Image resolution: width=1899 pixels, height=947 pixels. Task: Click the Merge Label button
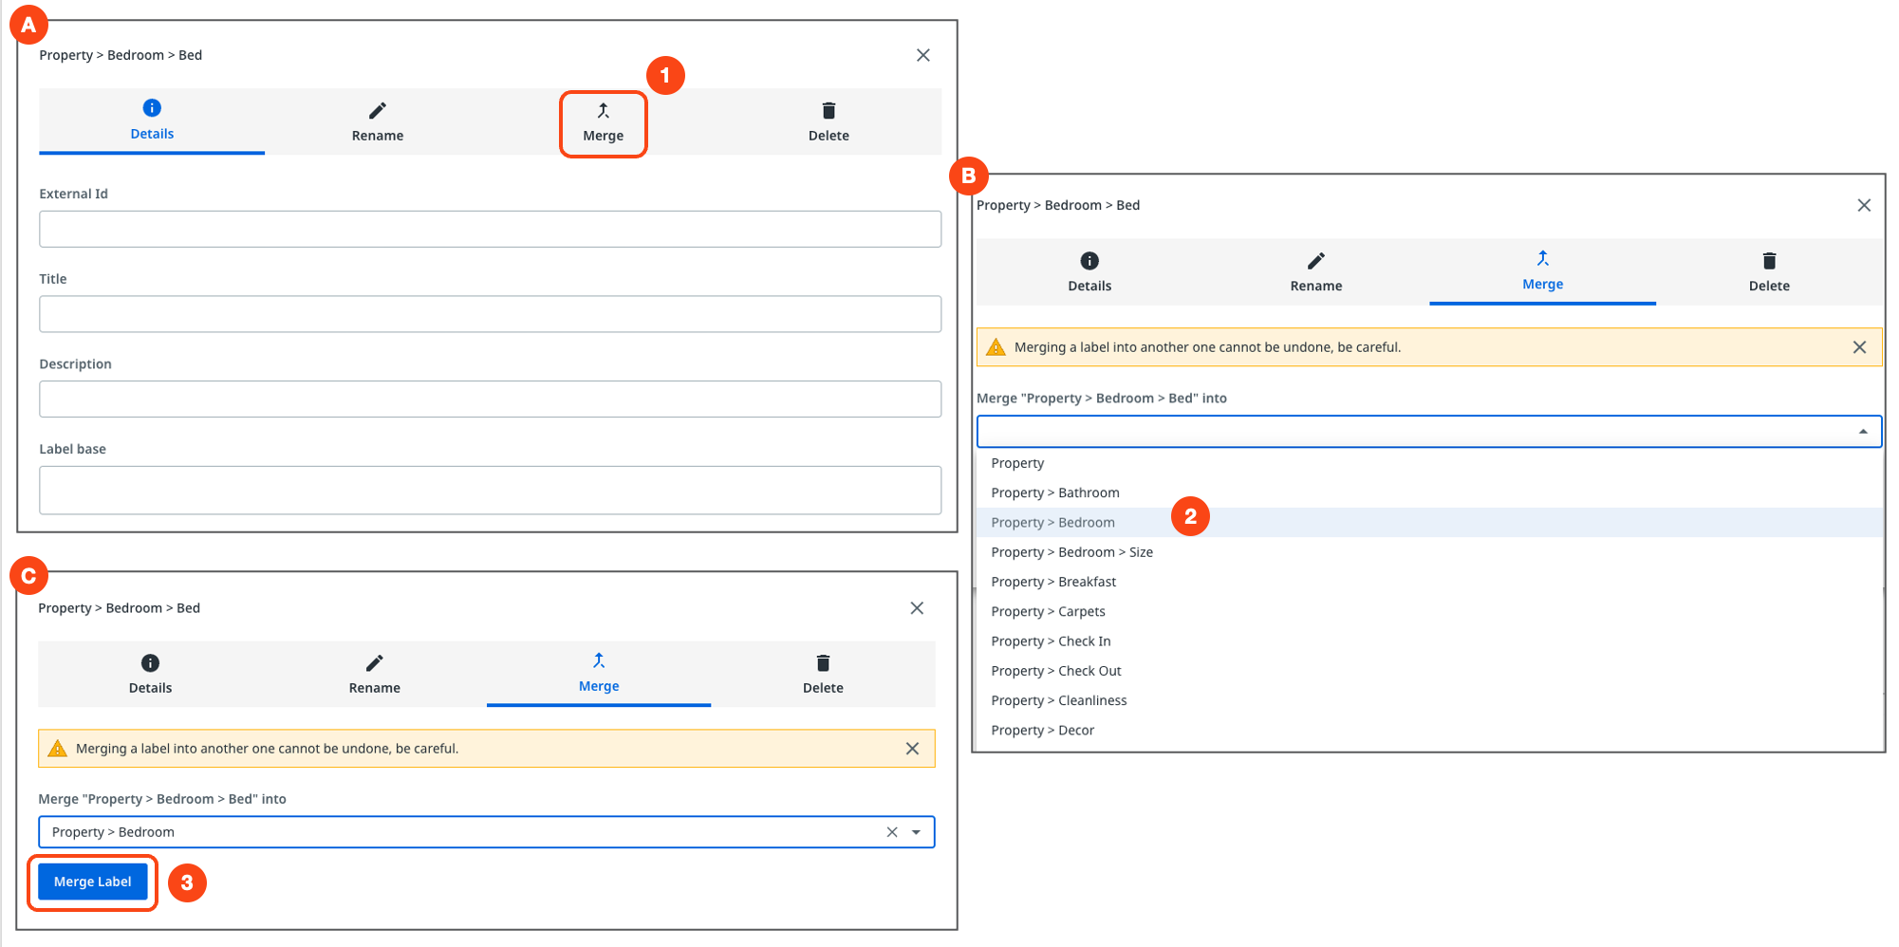tap(93, 882)
